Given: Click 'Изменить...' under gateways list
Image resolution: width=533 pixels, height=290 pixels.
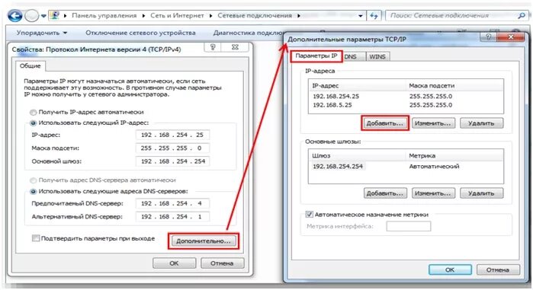Looking at the screenshot, I should click(433, 193).
